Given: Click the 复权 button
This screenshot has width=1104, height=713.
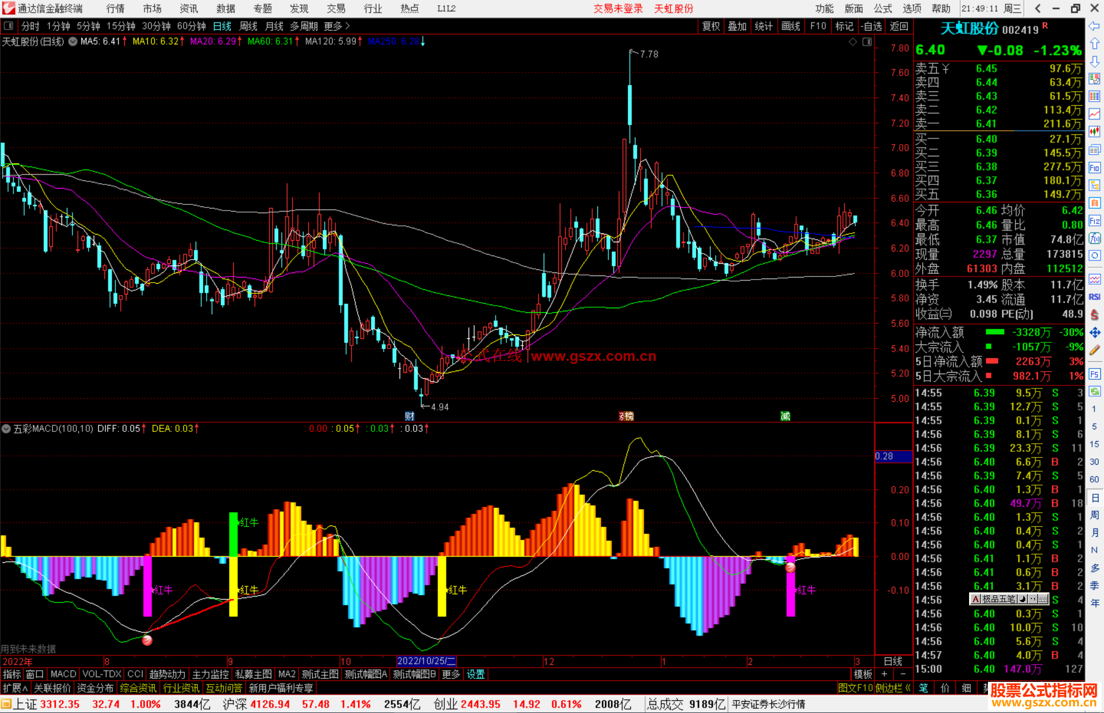Looking at the screenshot, I should [x=710, y=26].
